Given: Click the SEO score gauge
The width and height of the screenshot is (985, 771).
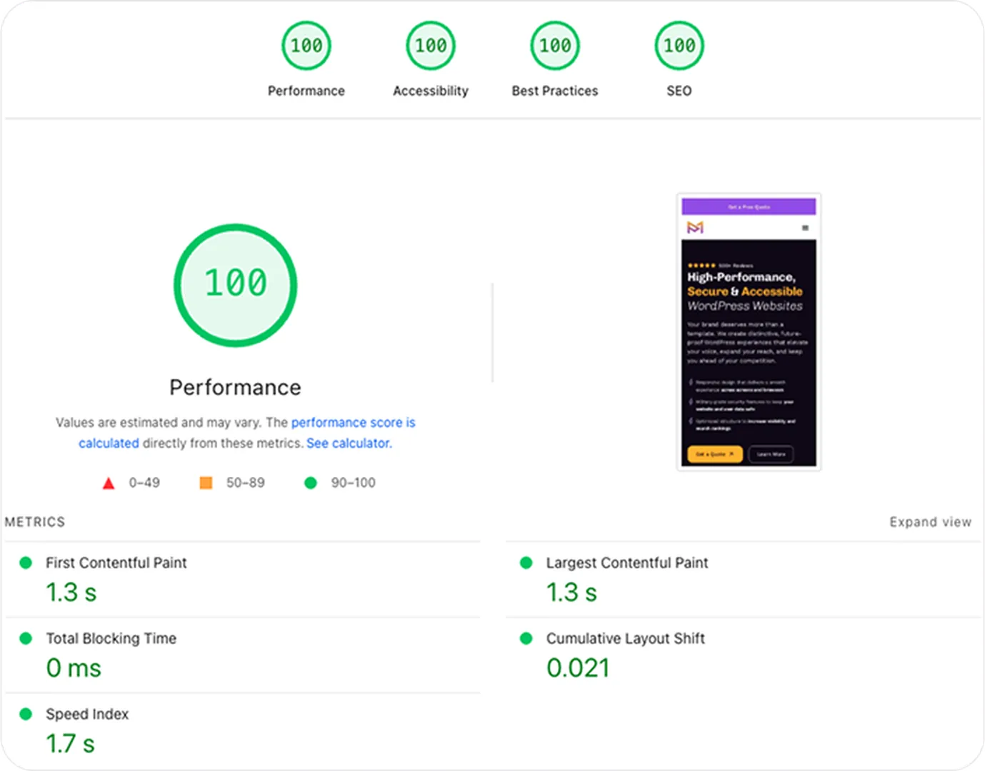Looking at the screenshot, I should pos(679,45).
